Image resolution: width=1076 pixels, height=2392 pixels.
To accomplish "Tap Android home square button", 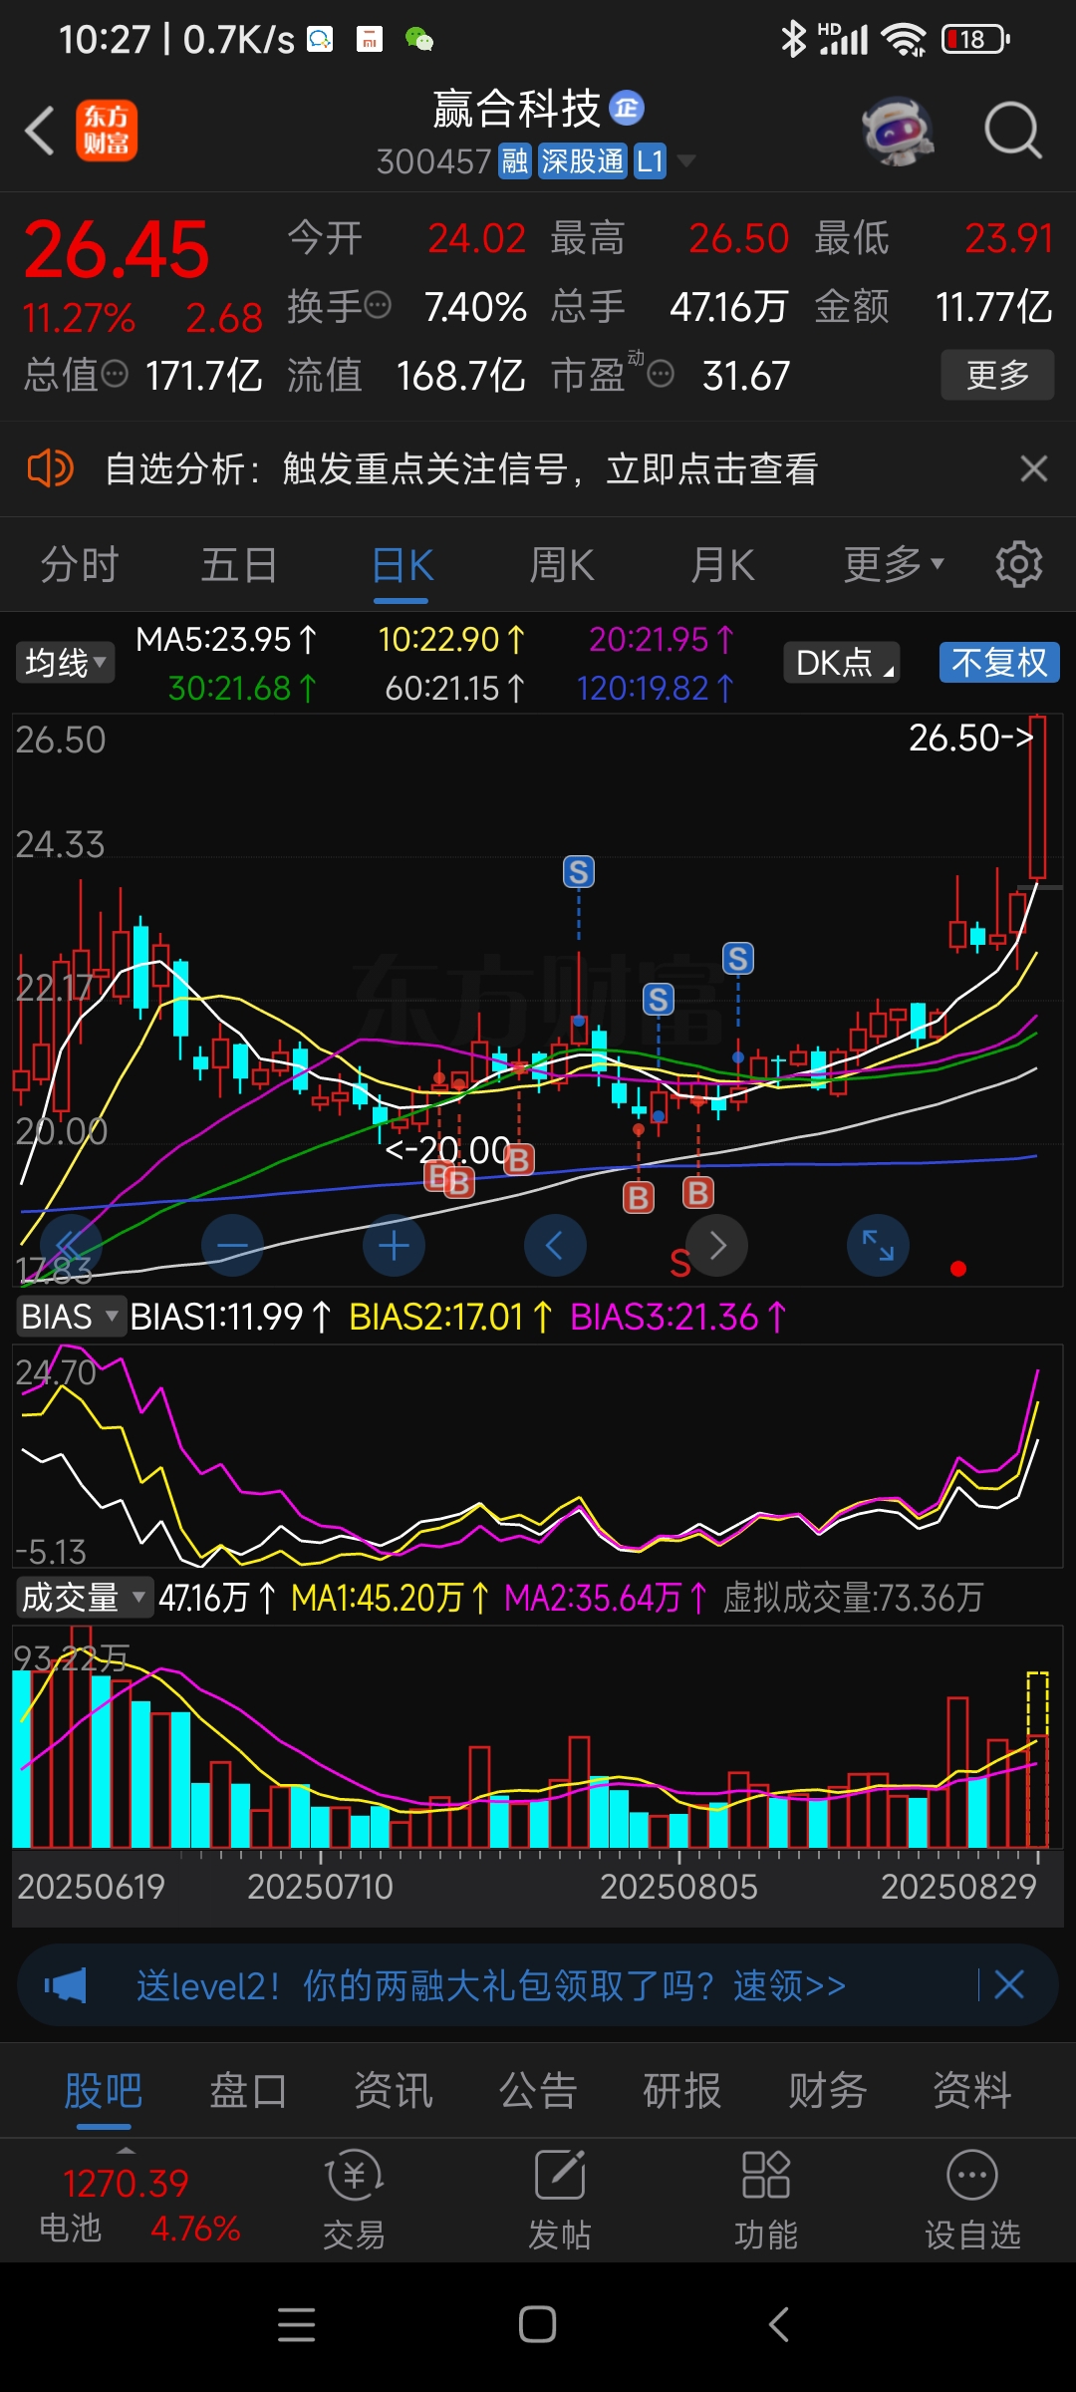I will coord(537,2324).
